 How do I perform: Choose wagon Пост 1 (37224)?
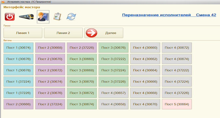pyautogui.click(x=18, y=81)
